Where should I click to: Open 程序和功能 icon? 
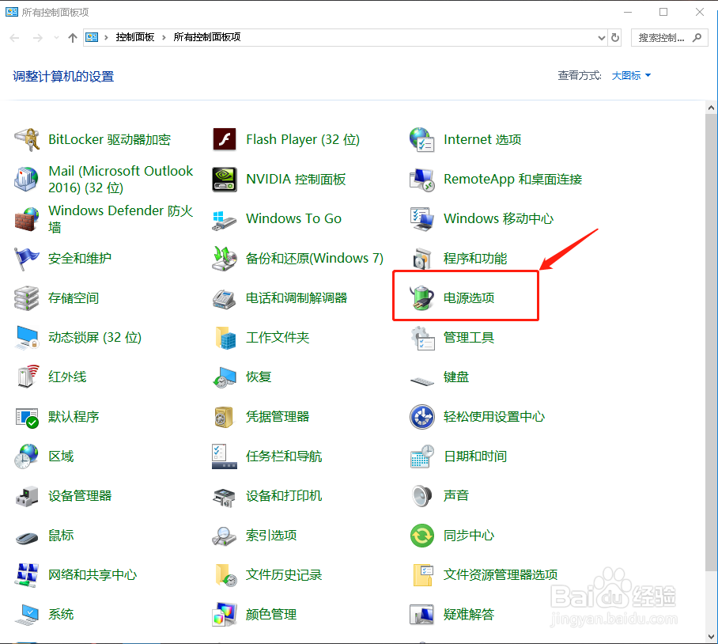click(x=421, y=259)
